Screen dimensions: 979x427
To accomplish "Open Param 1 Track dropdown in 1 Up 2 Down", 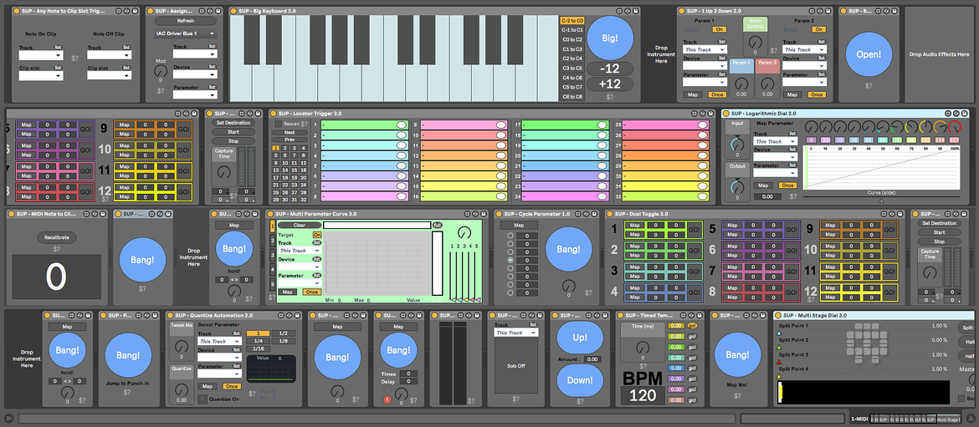I will coord(705,49).
